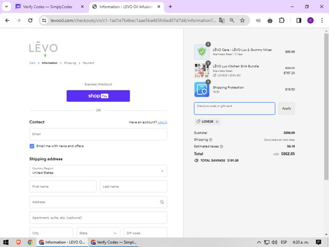Open the Windows Start menu
Viewport: 329px width, 247px height.
tap(6, 242)
